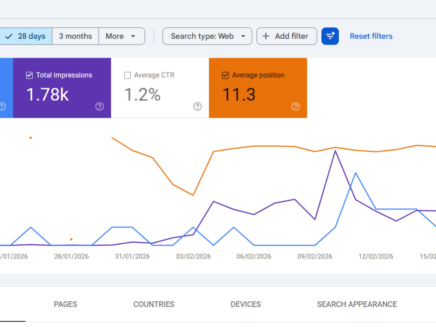Switch to the COUNTRIES tab
The width and height of the screenshot is (436, 327).
[154, 304]
